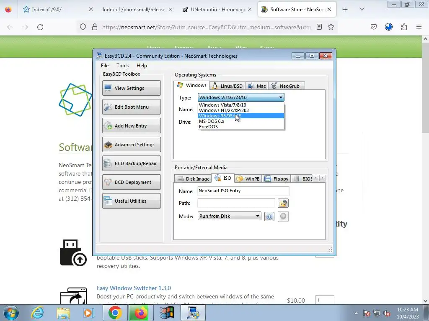Select the Windows operating systems tab

192,85
